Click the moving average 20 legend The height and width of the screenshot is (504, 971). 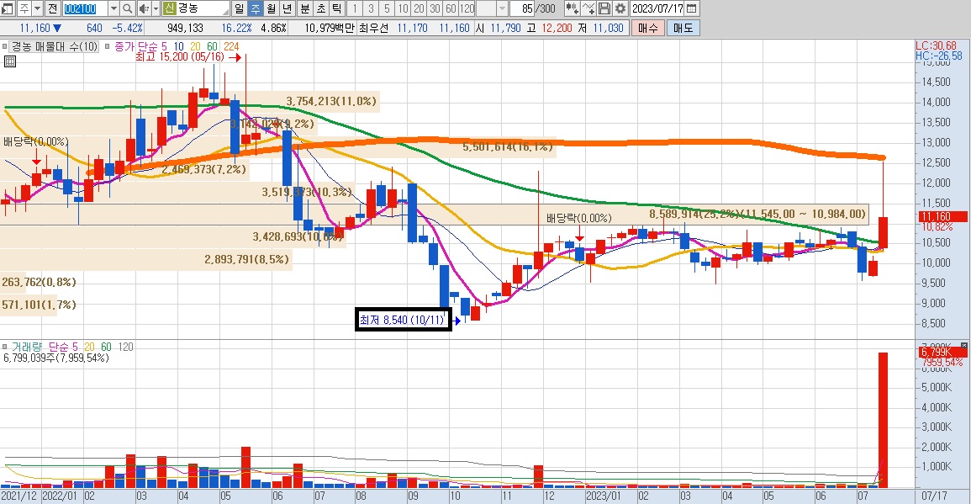point(195,46)
